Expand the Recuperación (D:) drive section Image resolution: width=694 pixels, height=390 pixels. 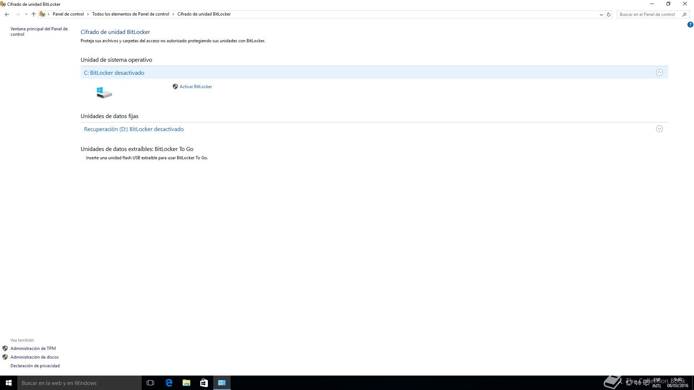[659, 129]
